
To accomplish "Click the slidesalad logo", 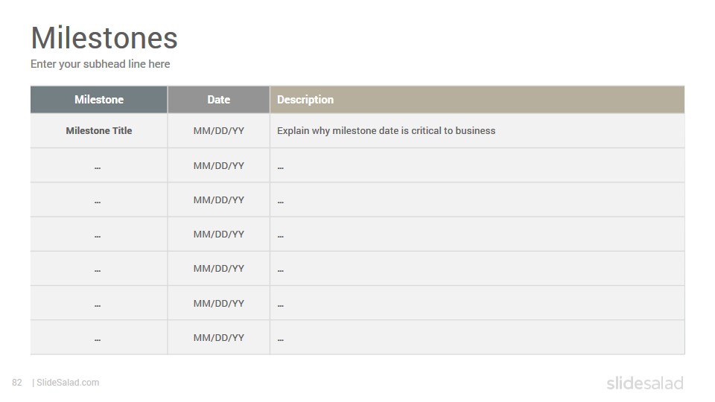I will pos(645,383).
